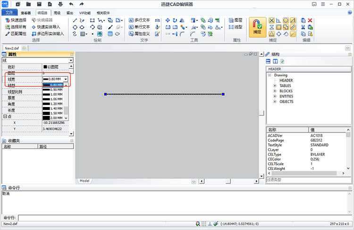The image size is (354, 230).
Task: Toggle the perpendicular snap mode
Action: 278,21
